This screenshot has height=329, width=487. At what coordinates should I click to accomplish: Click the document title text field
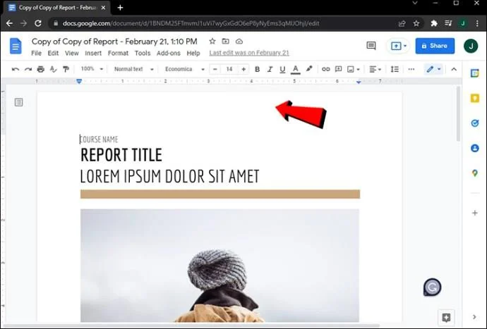pyautogui.click(x=114, y=42)
